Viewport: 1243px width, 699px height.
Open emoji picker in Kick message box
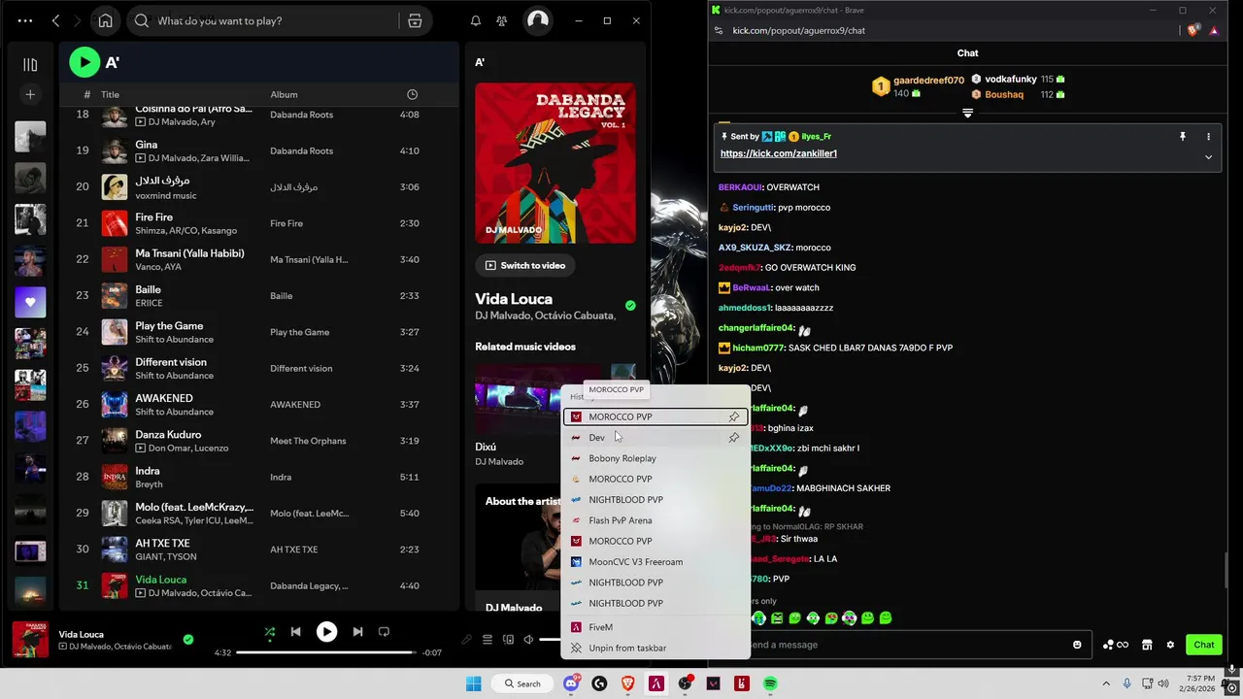(x=1077, y=645)
